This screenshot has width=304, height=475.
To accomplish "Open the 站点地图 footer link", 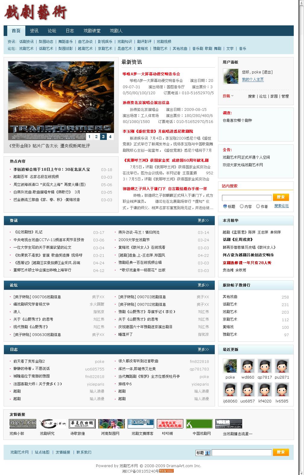I will coord(42,452).
